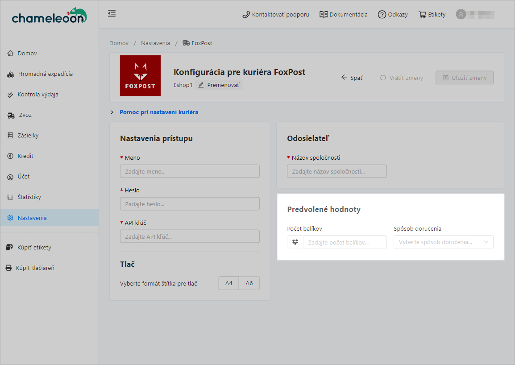
Task: Click the Chameleoon logo
Action: pyautogui.click(x=49, y=16)
